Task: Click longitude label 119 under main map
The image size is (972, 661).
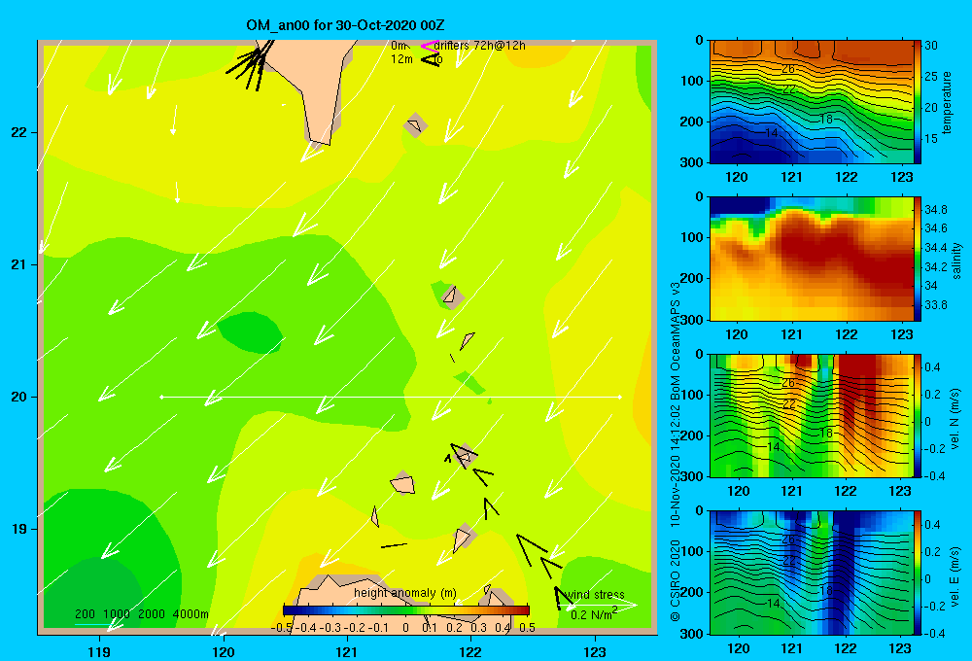Action: click(99, 651)
